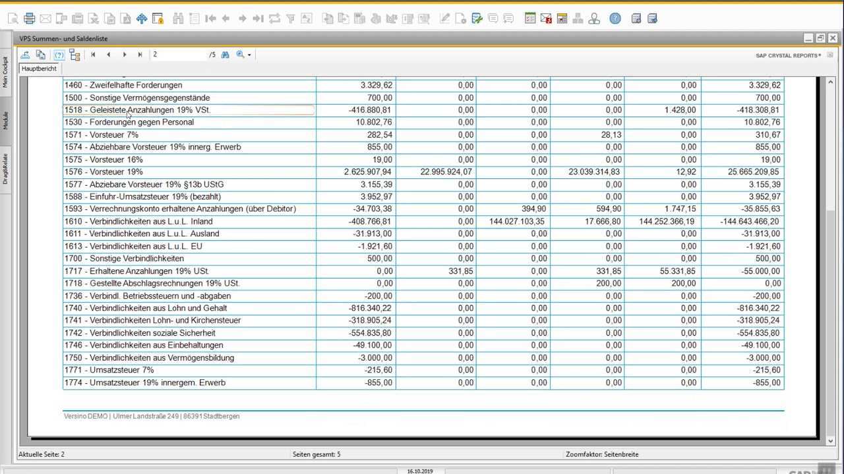The width and height of the screenshot is (844, 474).
Task: Open the zoom level dropdown arrow
Action: (x=249, y=55)
